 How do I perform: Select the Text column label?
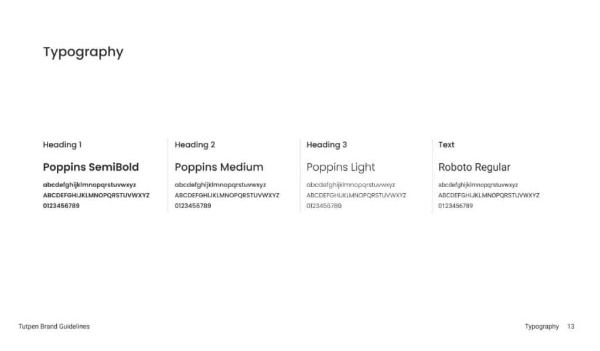click(446, 144)
